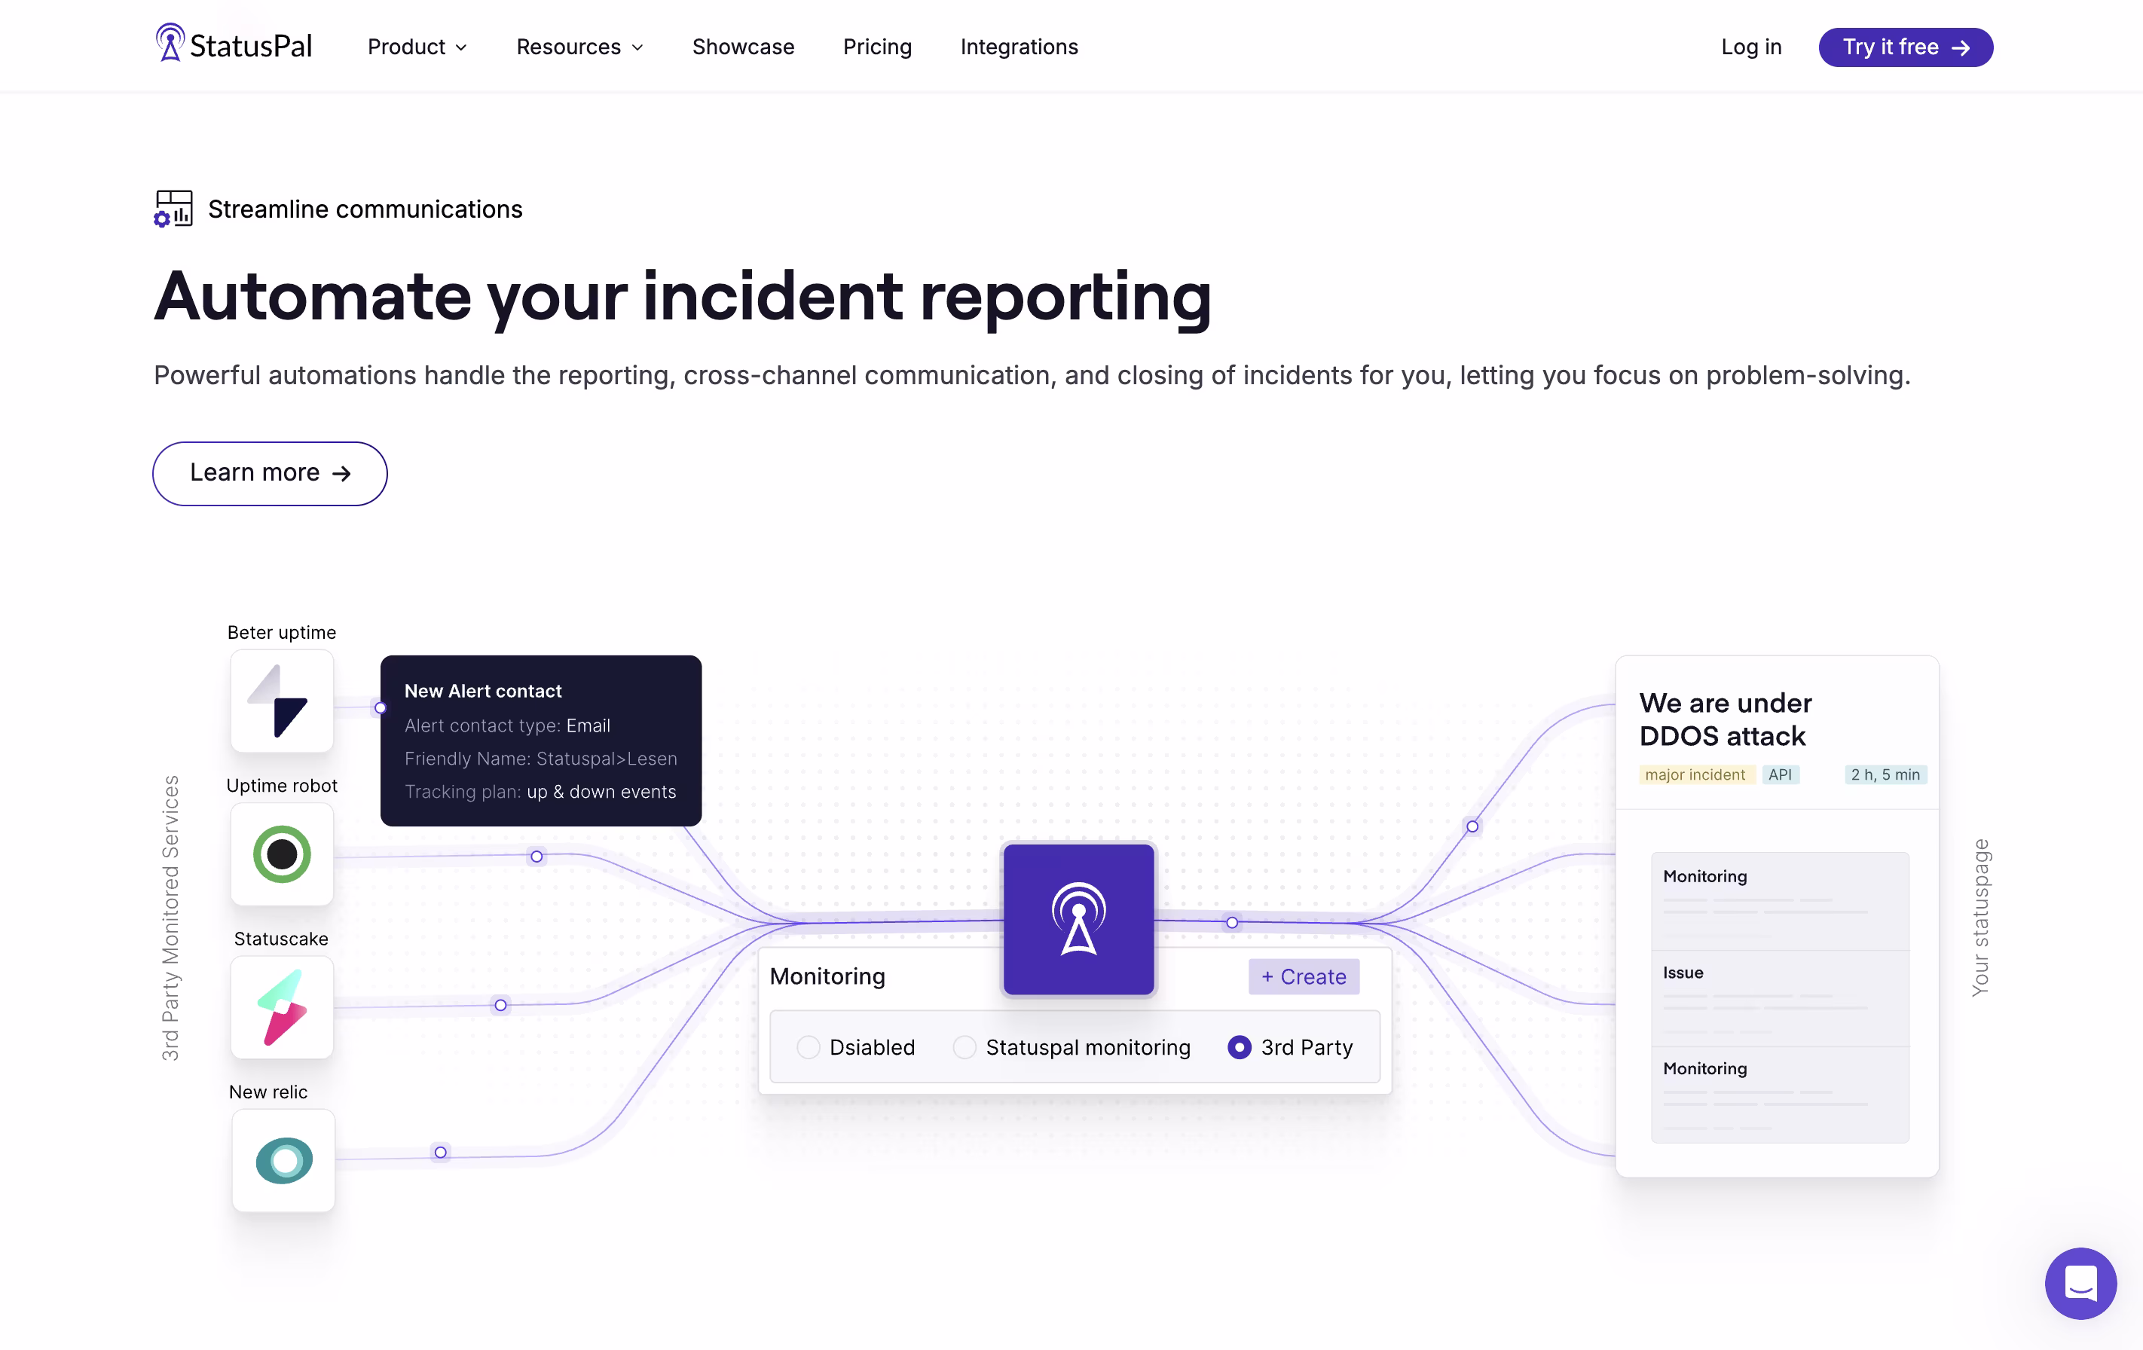Expand the Resources dropdown menu

tap(579, 46)
